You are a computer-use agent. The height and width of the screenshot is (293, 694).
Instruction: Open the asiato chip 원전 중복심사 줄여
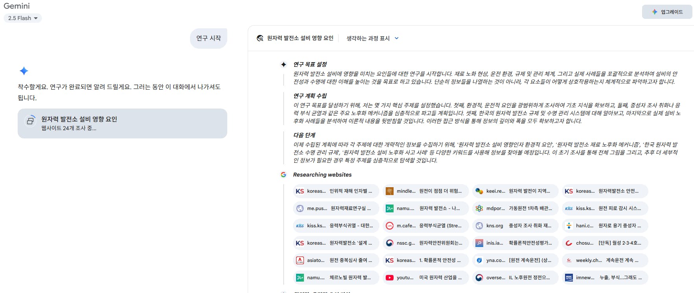[x=336, y=260]
